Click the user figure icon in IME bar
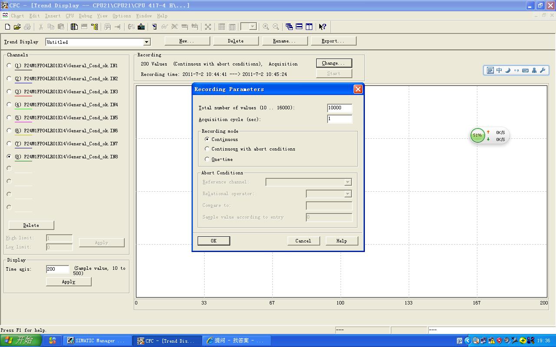 [x=534, y=70]
